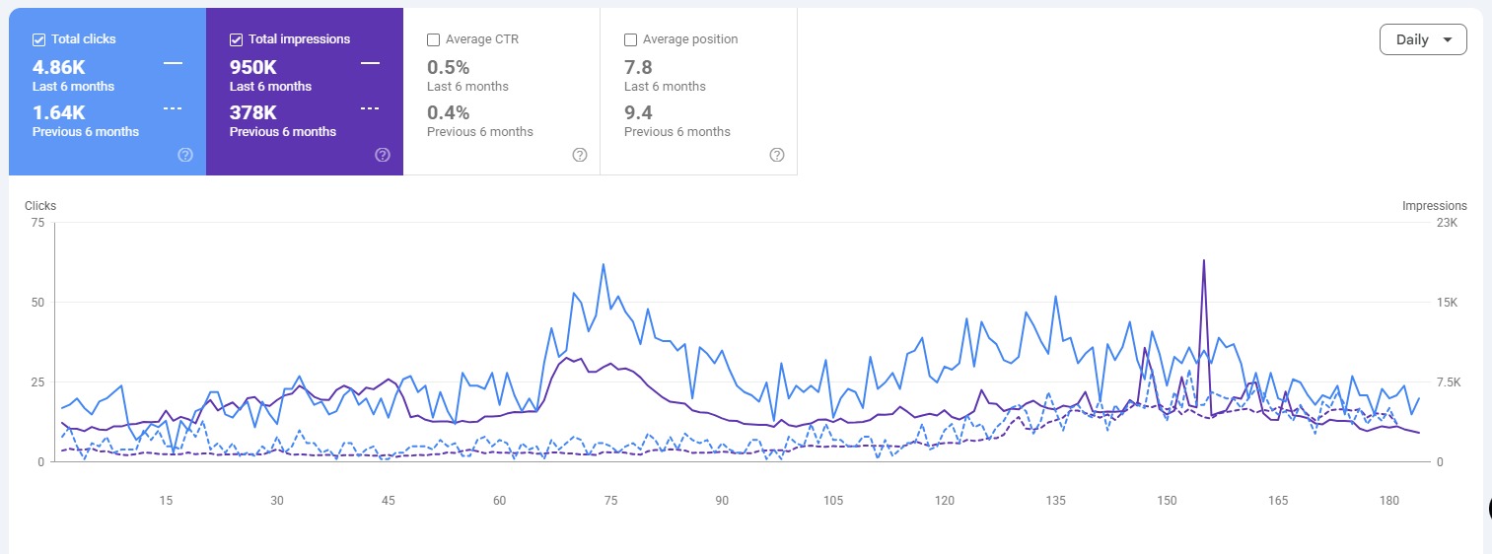Click the 1.64K previous clicks value

(x=59, y=113)
